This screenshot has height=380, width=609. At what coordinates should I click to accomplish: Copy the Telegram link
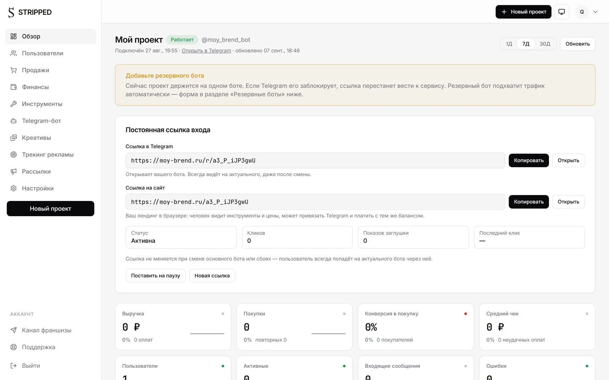click(x=529, y=160)
